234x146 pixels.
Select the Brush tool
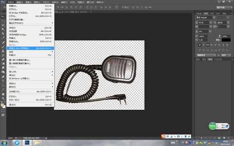3,46
